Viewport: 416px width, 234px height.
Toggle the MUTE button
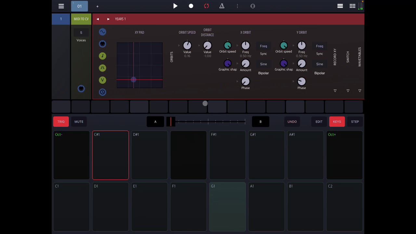[79, 122]
